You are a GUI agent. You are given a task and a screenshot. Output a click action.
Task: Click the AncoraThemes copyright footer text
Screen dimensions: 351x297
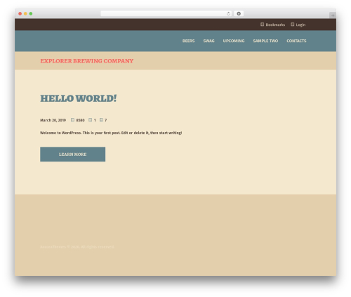tap(77, 246)
